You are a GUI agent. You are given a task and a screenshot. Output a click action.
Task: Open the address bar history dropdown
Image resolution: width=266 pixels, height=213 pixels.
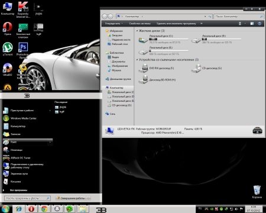[205, 17]
